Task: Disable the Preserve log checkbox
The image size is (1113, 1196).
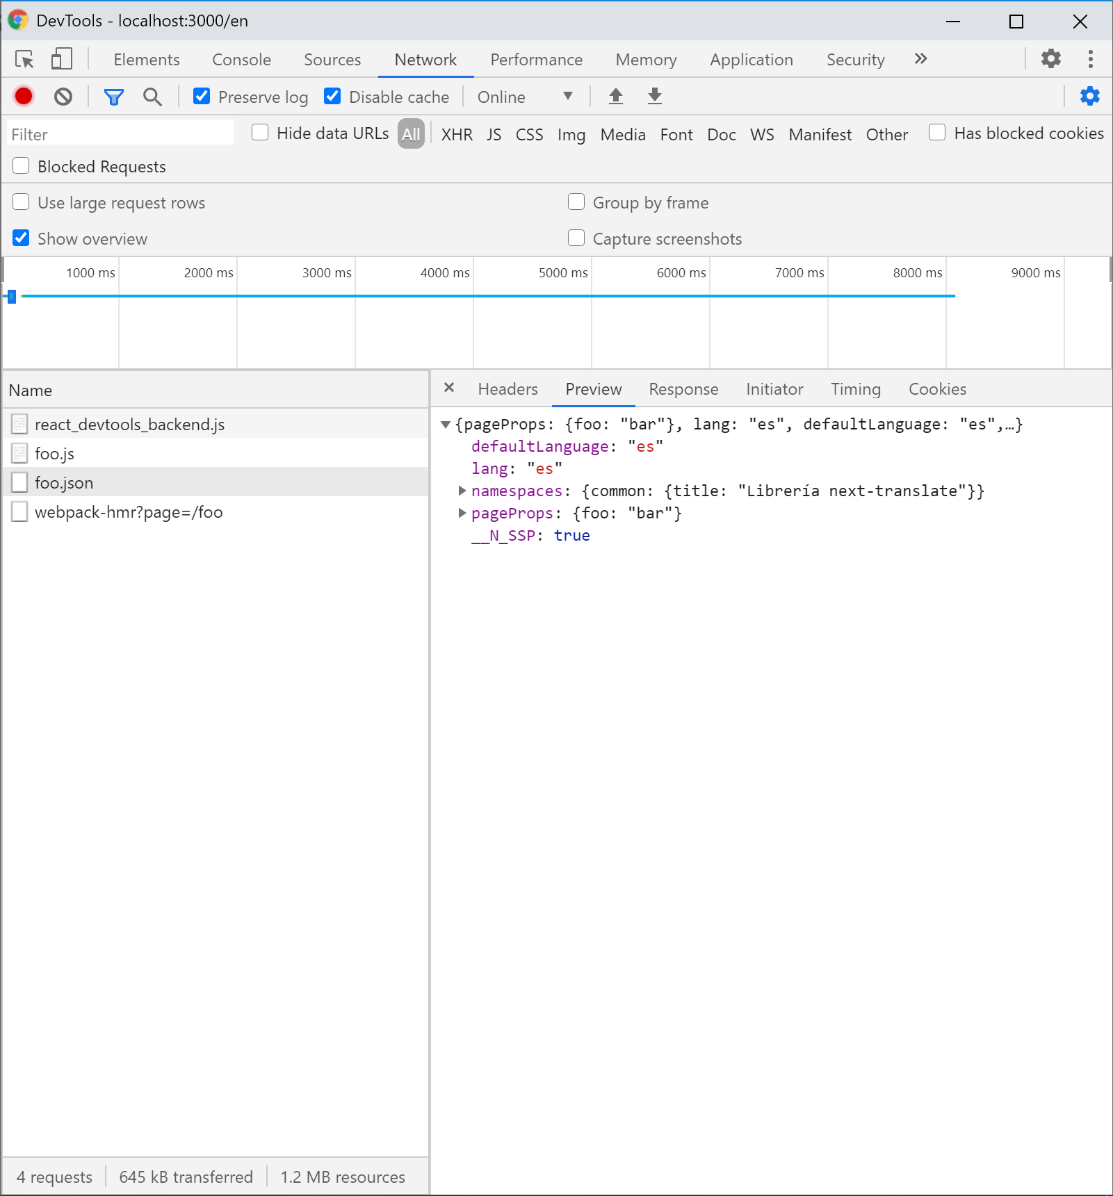Action: [202, 96]
